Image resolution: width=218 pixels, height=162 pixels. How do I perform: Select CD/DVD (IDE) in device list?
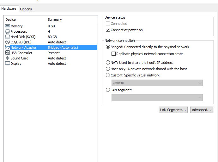coord(21,42)
